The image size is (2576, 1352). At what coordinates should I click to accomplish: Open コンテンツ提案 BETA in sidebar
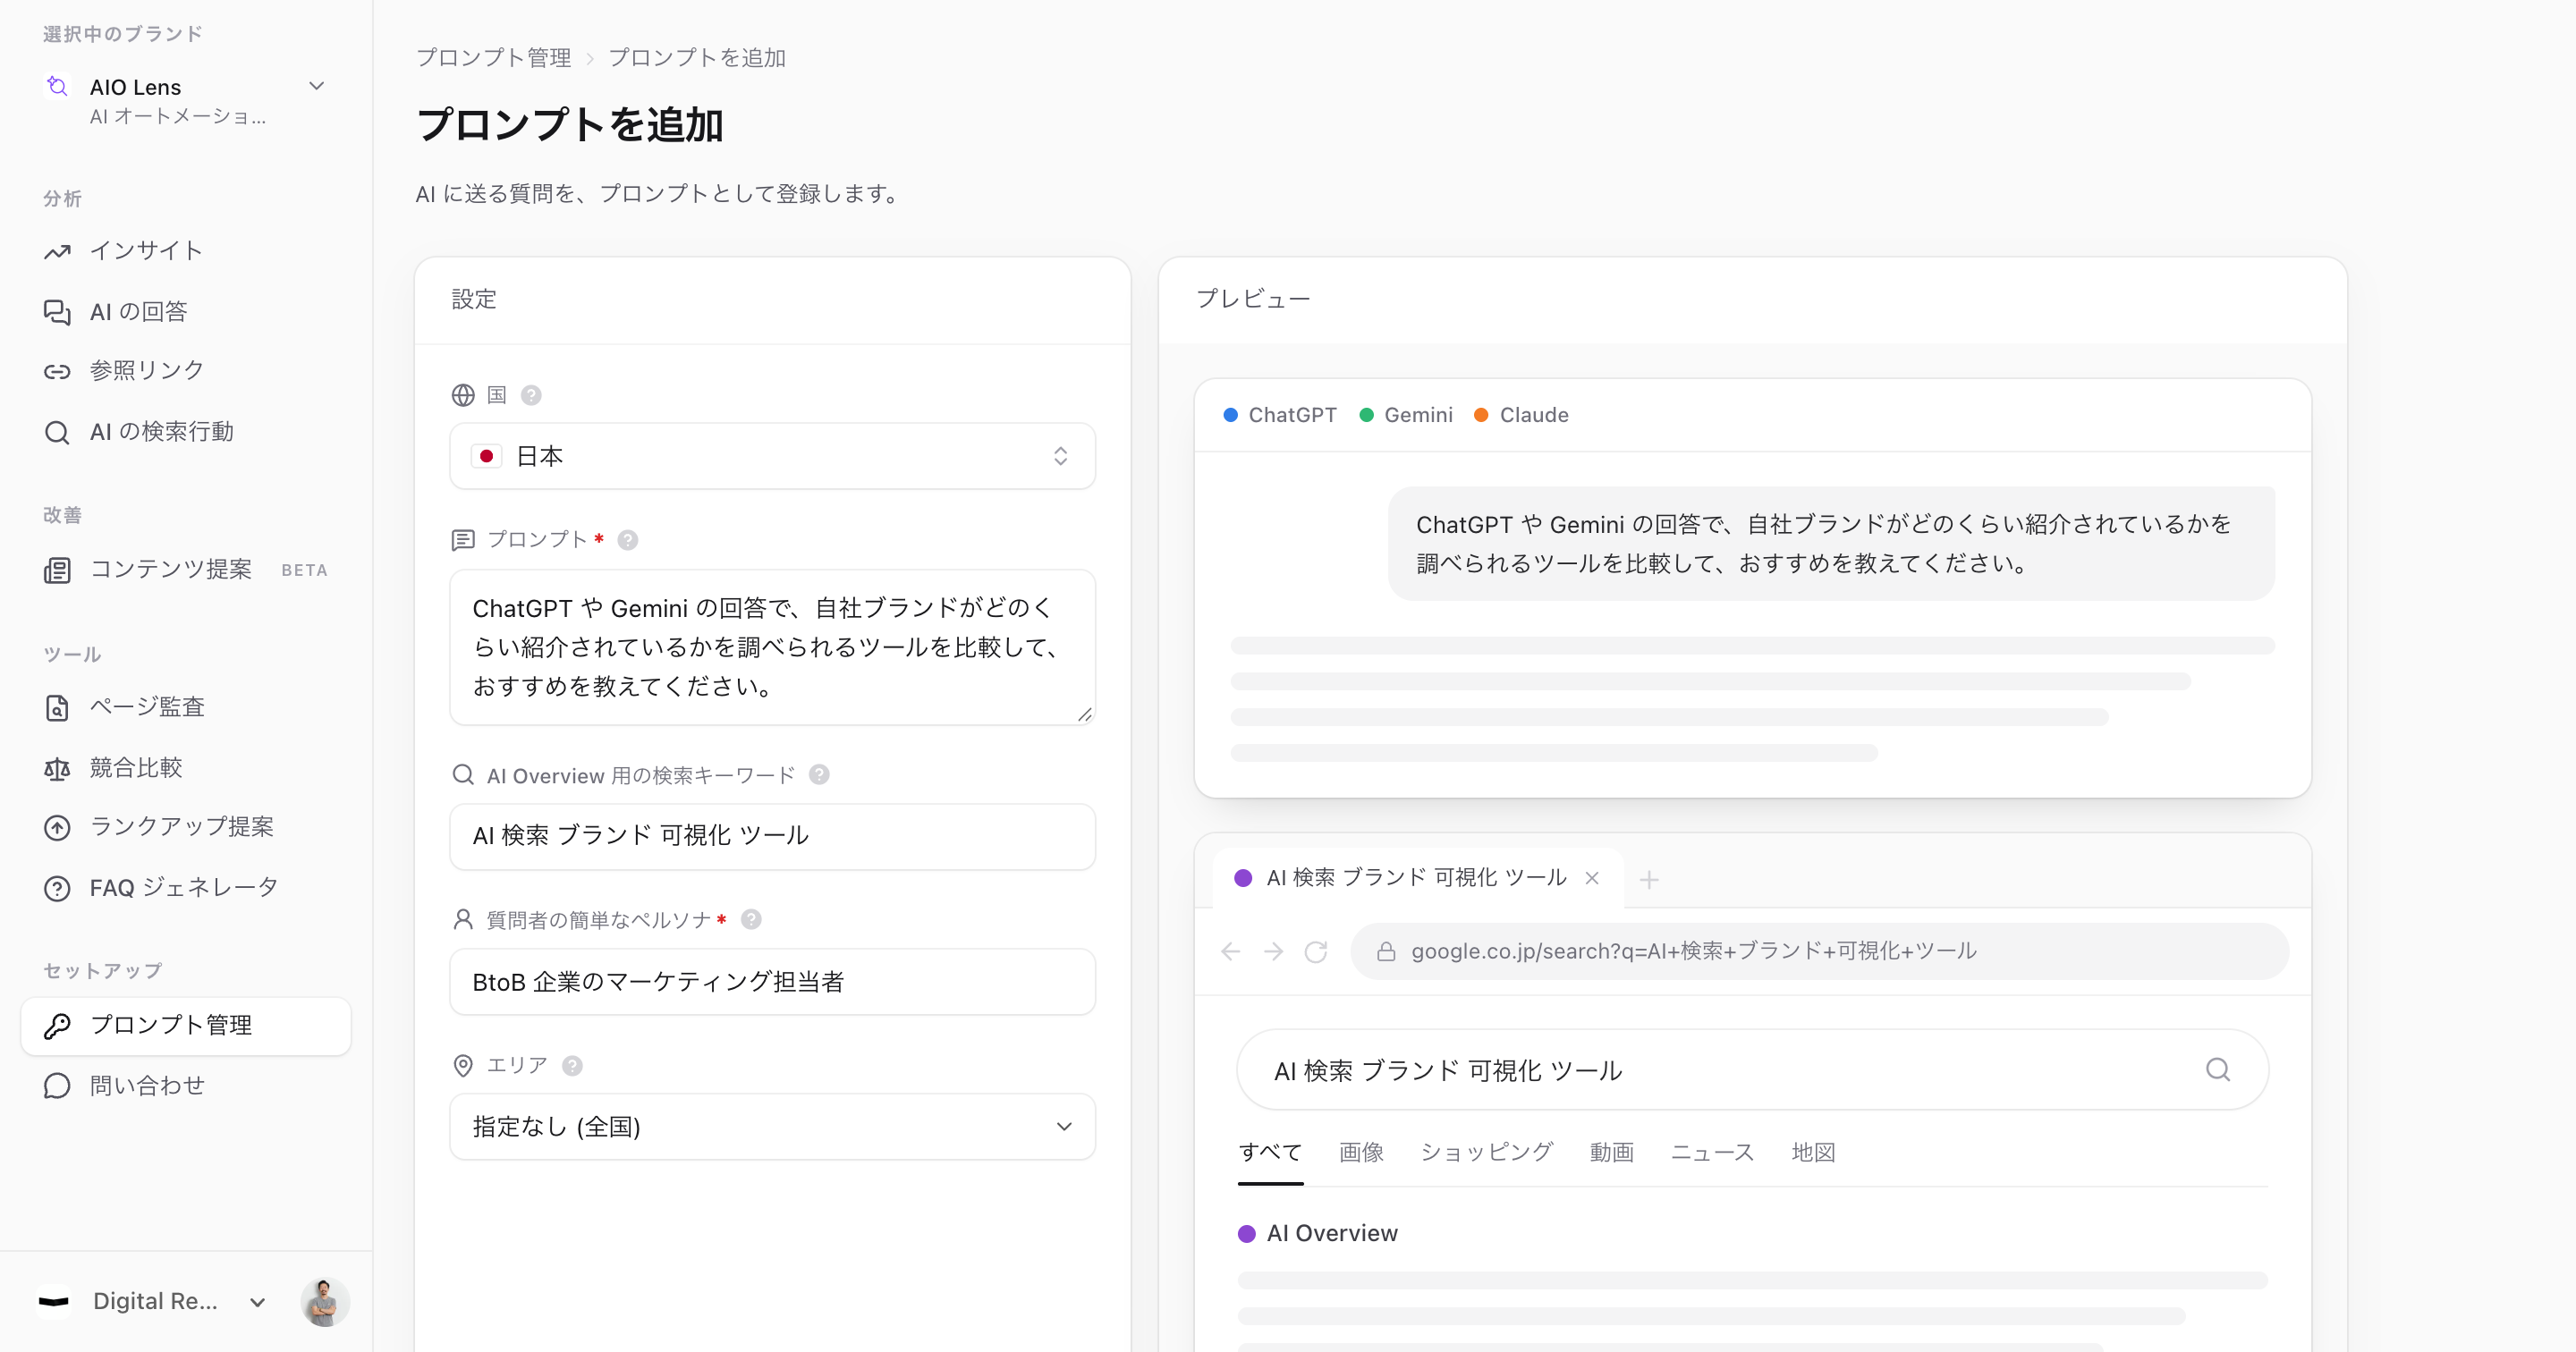coord(186,570)
